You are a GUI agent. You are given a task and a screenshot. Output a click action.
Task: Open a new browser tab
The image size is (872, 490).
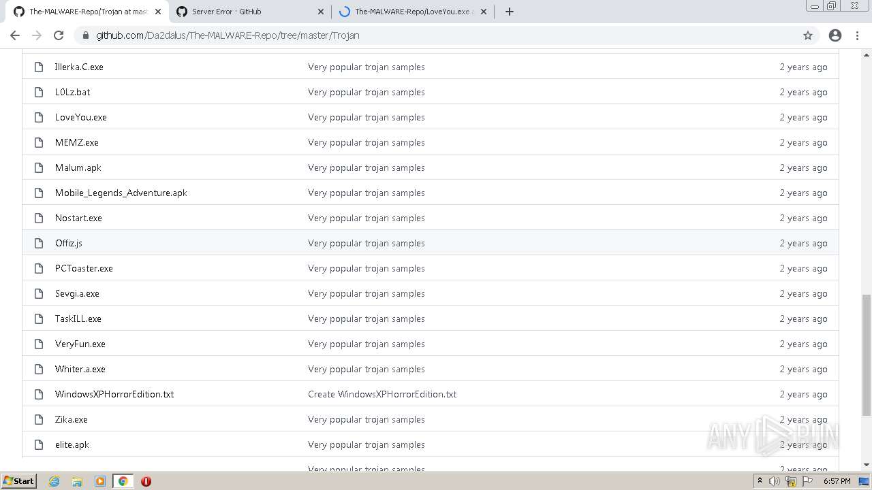tap(509, 12)
